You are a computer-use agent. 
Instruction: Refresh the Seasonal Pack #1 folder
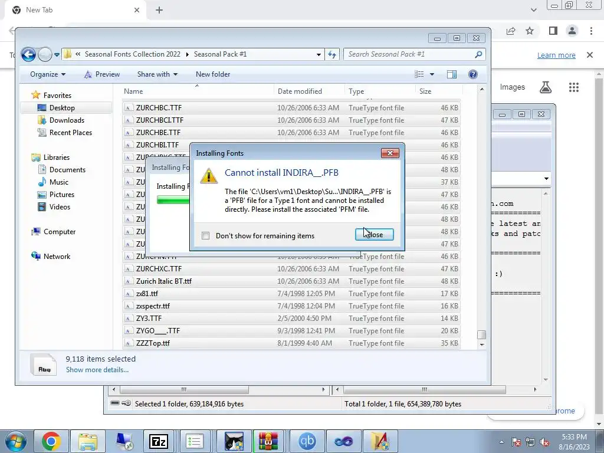331,55
